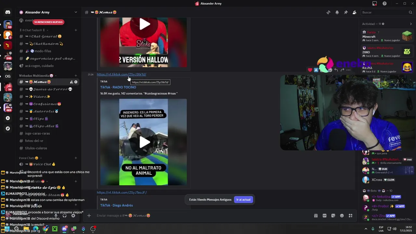Open more message options ellipsis
Screen dimensions: 416x234
[348, 70]
